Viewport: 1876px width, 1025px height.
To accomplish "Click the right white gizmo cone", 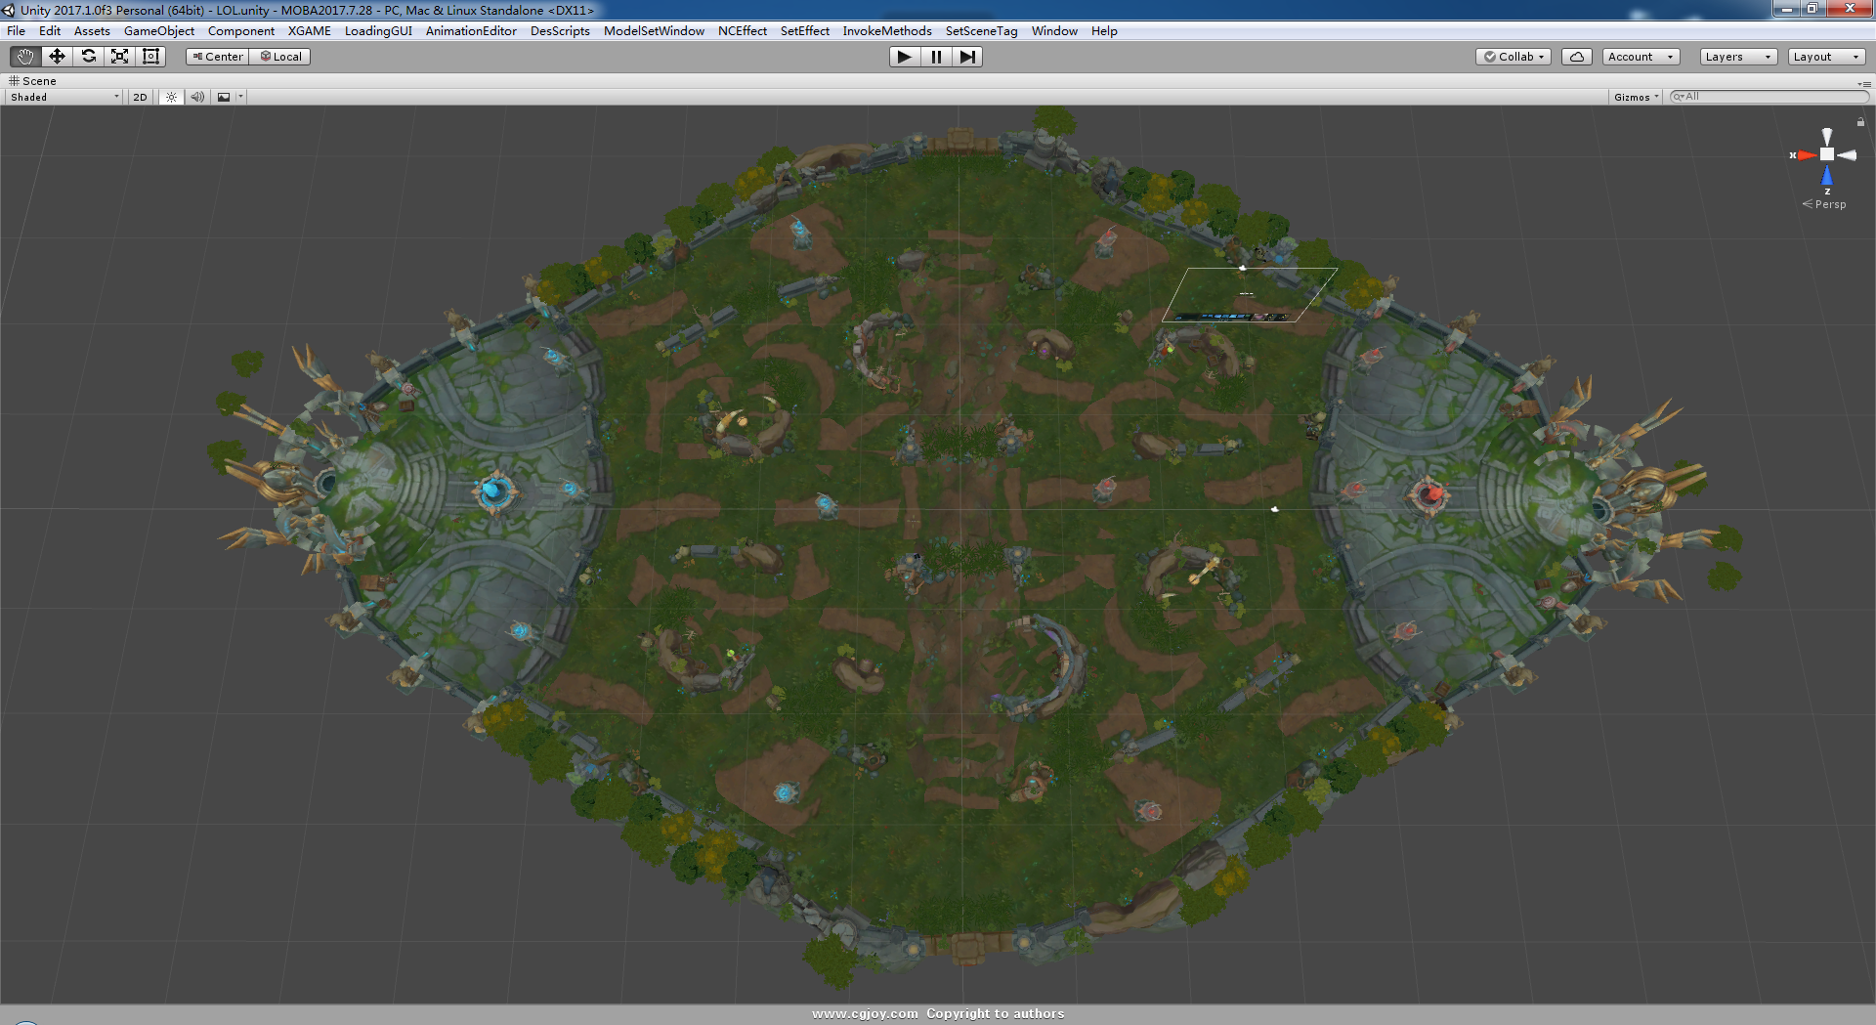I will 1848,155.
